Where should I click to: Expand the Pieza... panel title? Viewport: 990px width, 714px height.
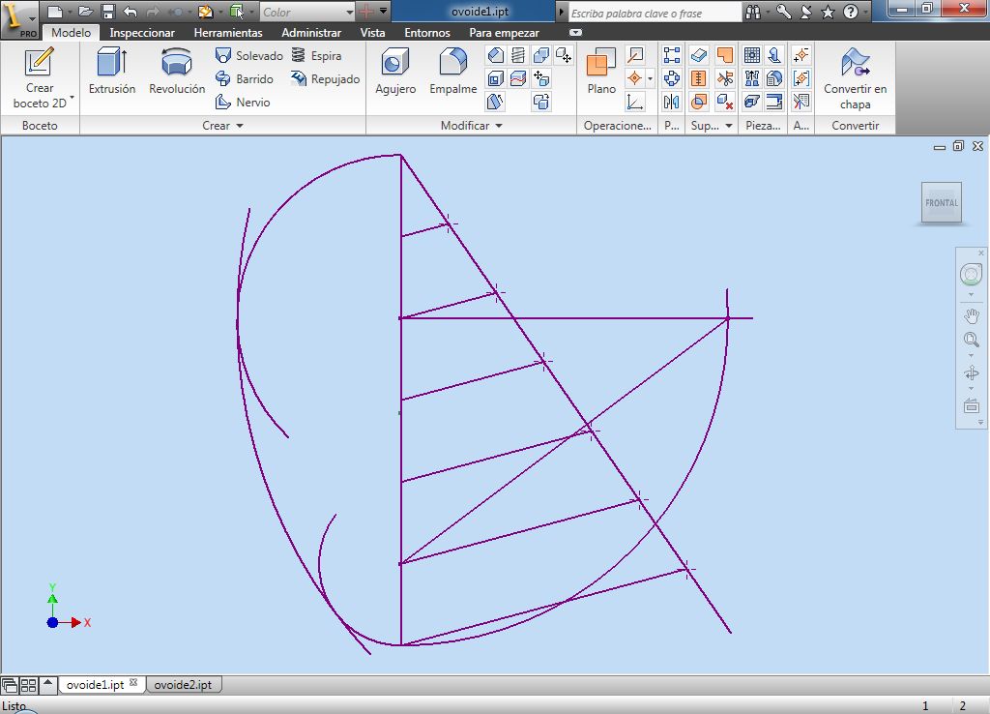pyautogui.click(x=763, y=126)
